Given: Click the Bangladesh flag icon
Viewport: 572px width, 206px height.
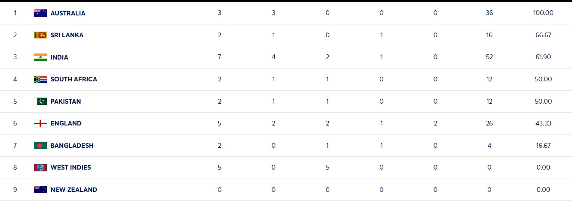Looking at the screenshot, I should (40, 146).
